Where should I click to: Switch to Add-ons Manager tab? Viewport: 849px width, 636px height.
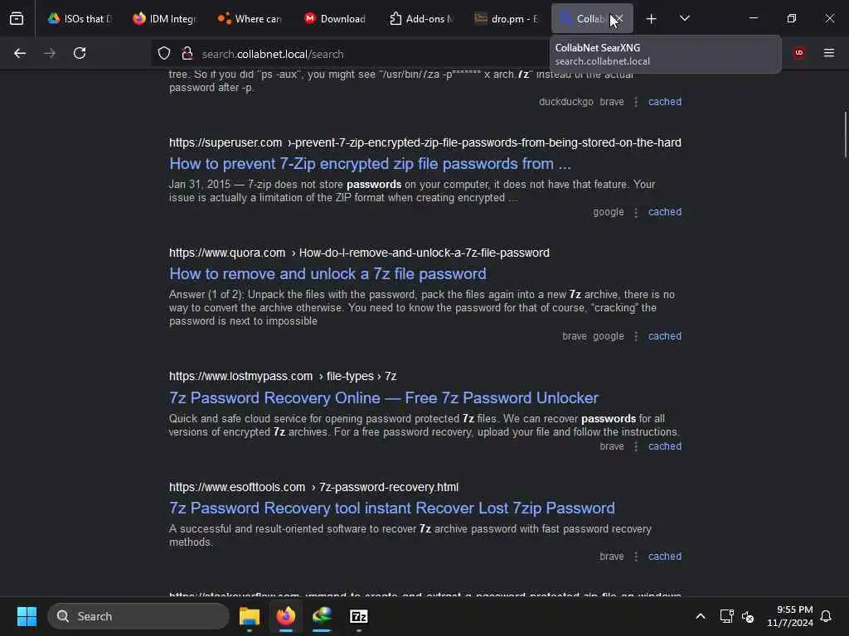(420, 19)
